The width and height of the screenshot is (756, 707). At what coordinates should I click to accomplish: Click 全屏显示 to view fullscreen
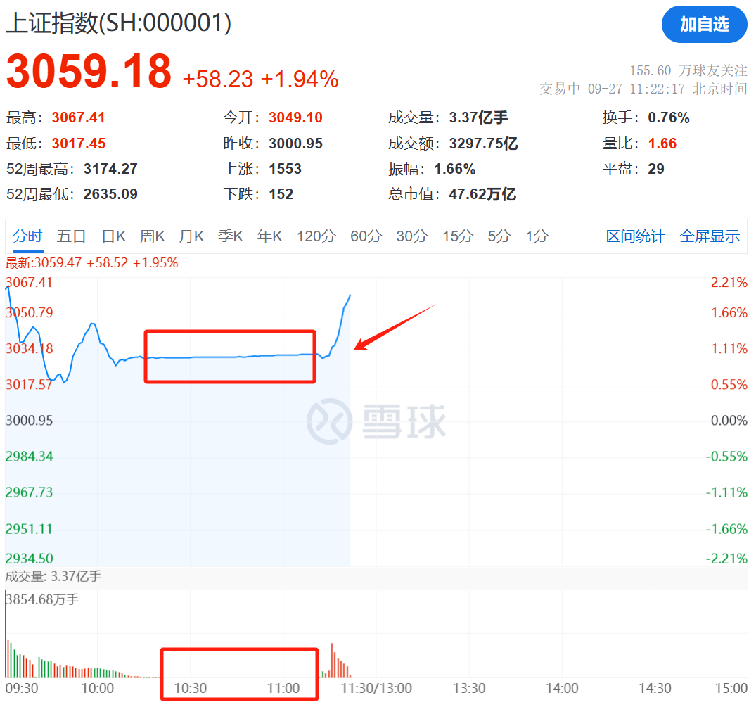pos(710,236)
